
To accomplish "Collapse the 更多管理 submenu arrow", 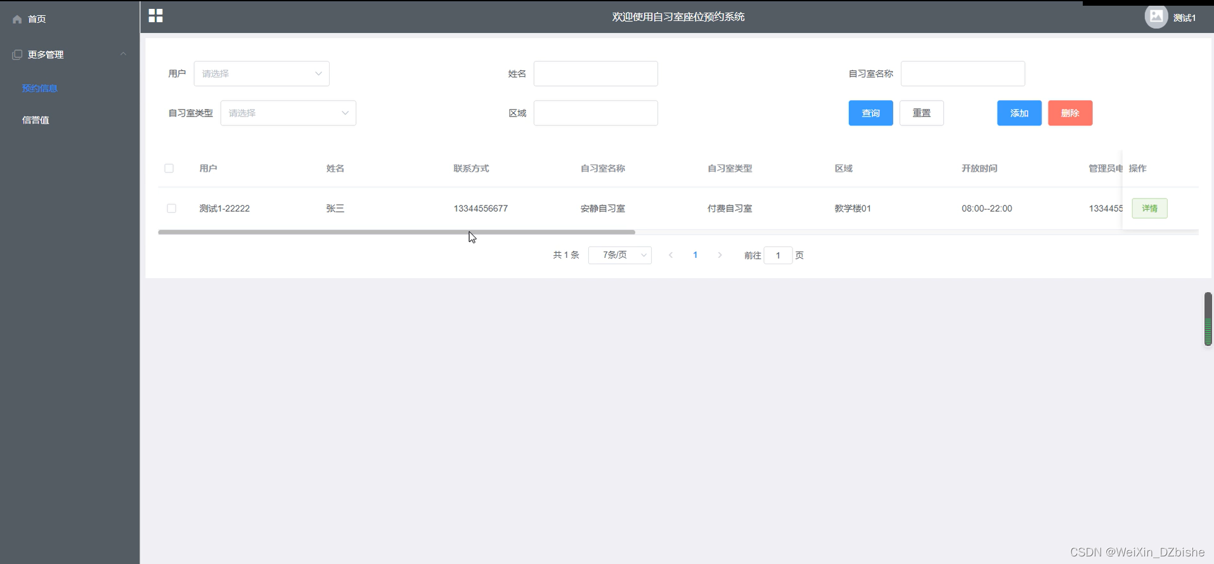I will (x=124, y=54).
